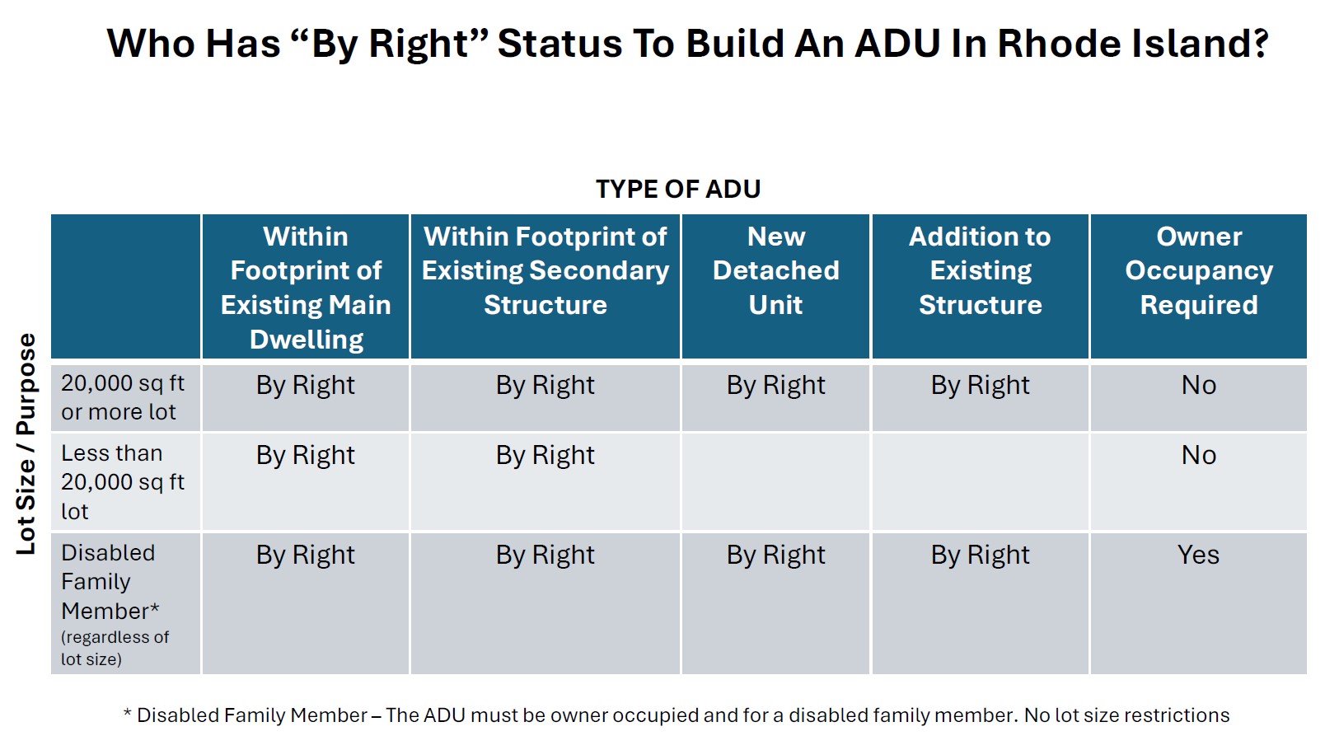Click "By Right" under Secondary Structure, Disabled Family row
1339x736 pixels.
pos(545,555)
